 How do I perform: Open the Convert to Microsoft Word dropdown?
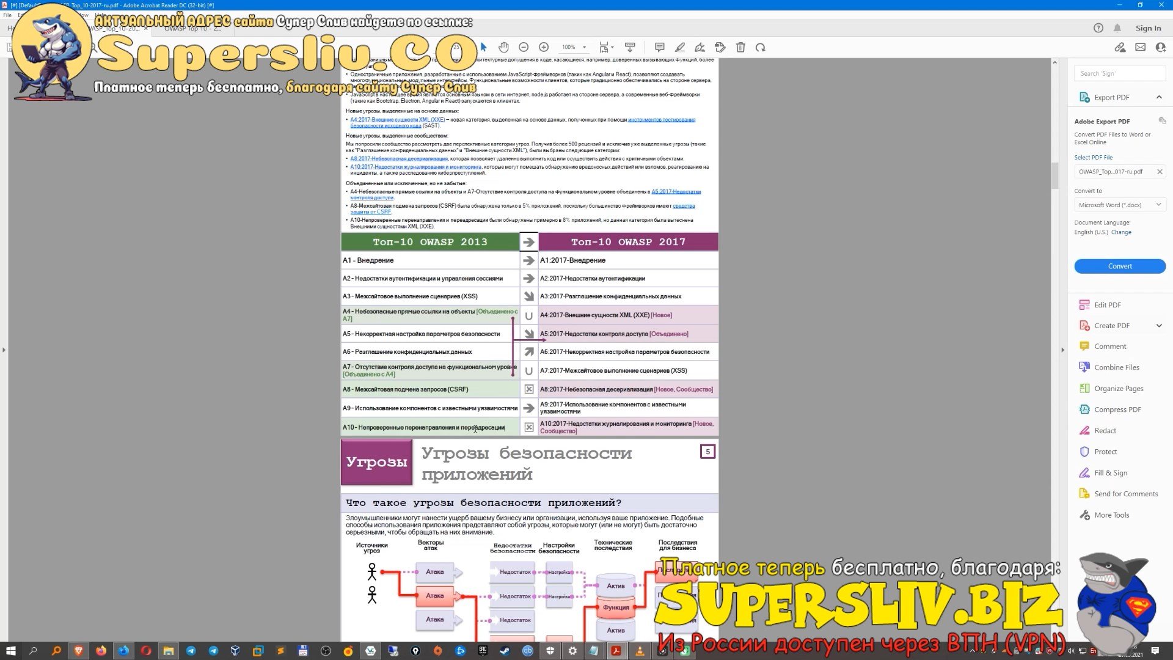(1120, 205)
